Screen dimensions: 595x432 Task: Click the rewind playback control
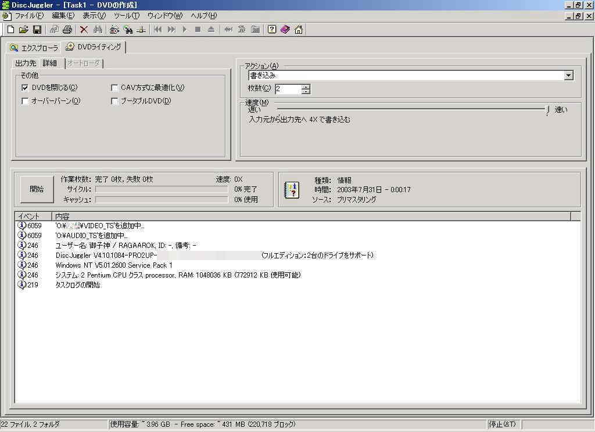pos(158,30)
